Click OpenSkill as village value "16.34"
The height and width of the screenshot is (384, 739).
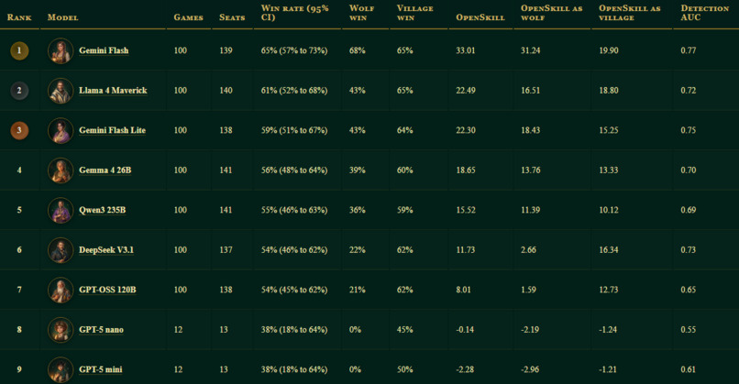click(609, 249)
